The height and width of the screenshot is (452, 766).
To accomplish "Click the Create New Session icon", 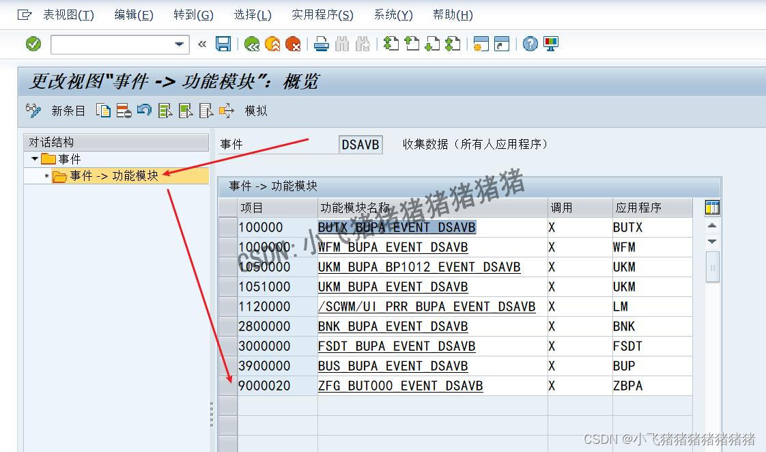I will pyautogui.click(x=481, y=44).
